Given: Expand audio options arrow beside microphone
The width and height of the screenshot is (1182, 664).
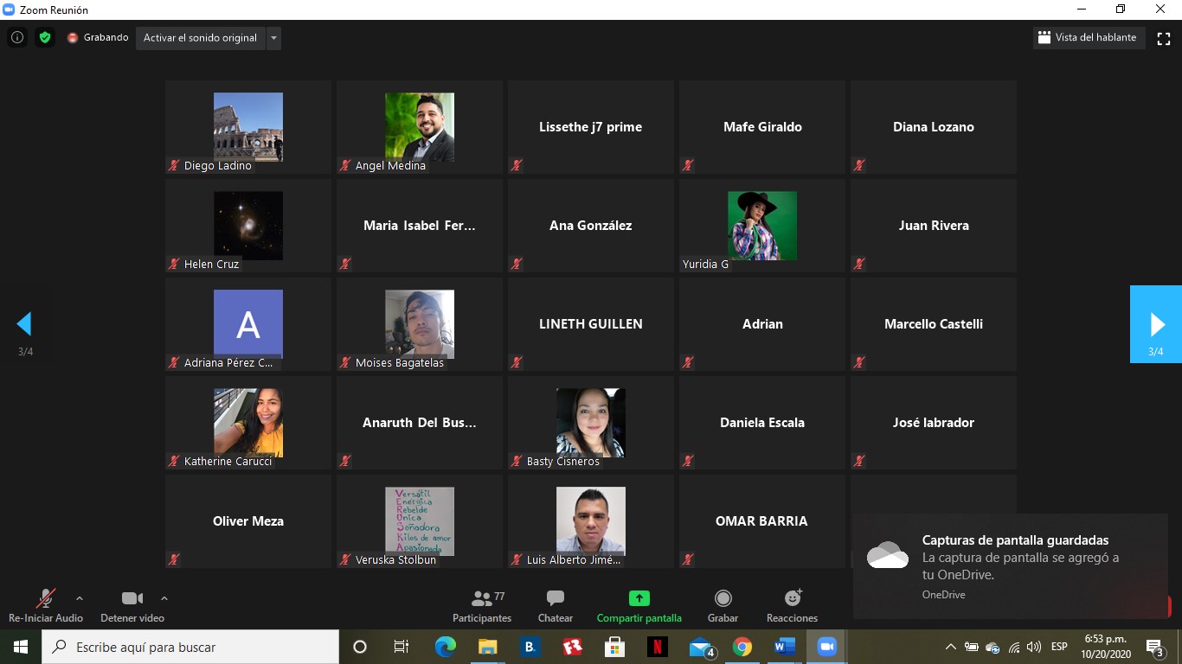Looking at the screenshot, I should (80, 598).
